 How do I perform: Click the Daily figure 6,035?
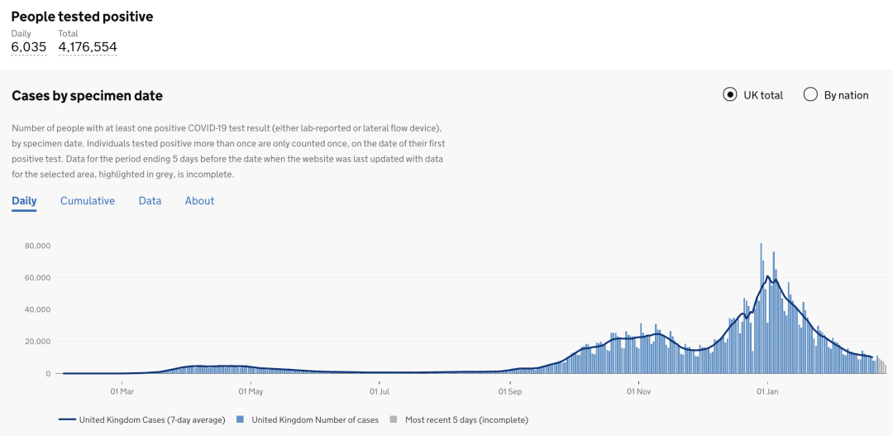pos(28,46)
